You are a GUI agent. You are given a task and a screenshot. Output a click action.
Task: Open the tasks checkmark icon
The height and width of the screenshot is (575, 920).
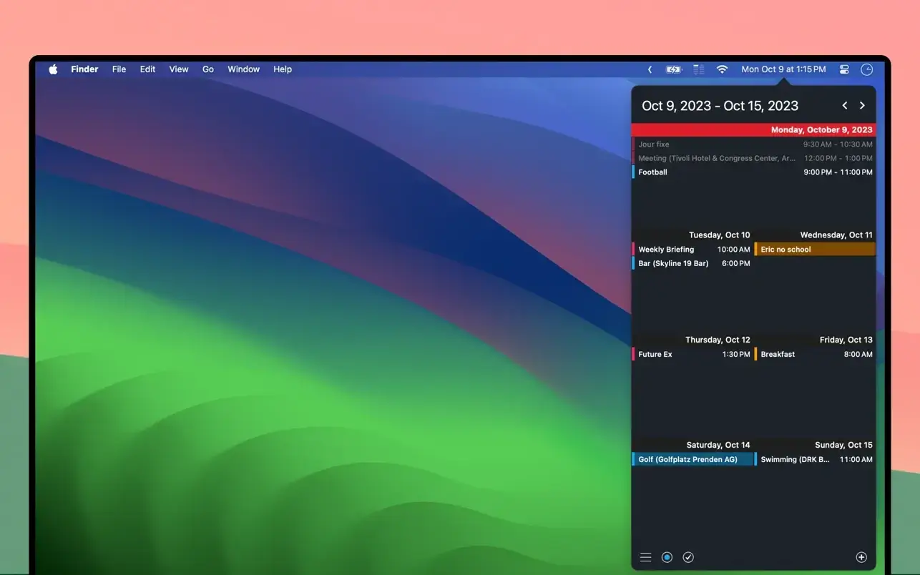click(x=688, y=556)
